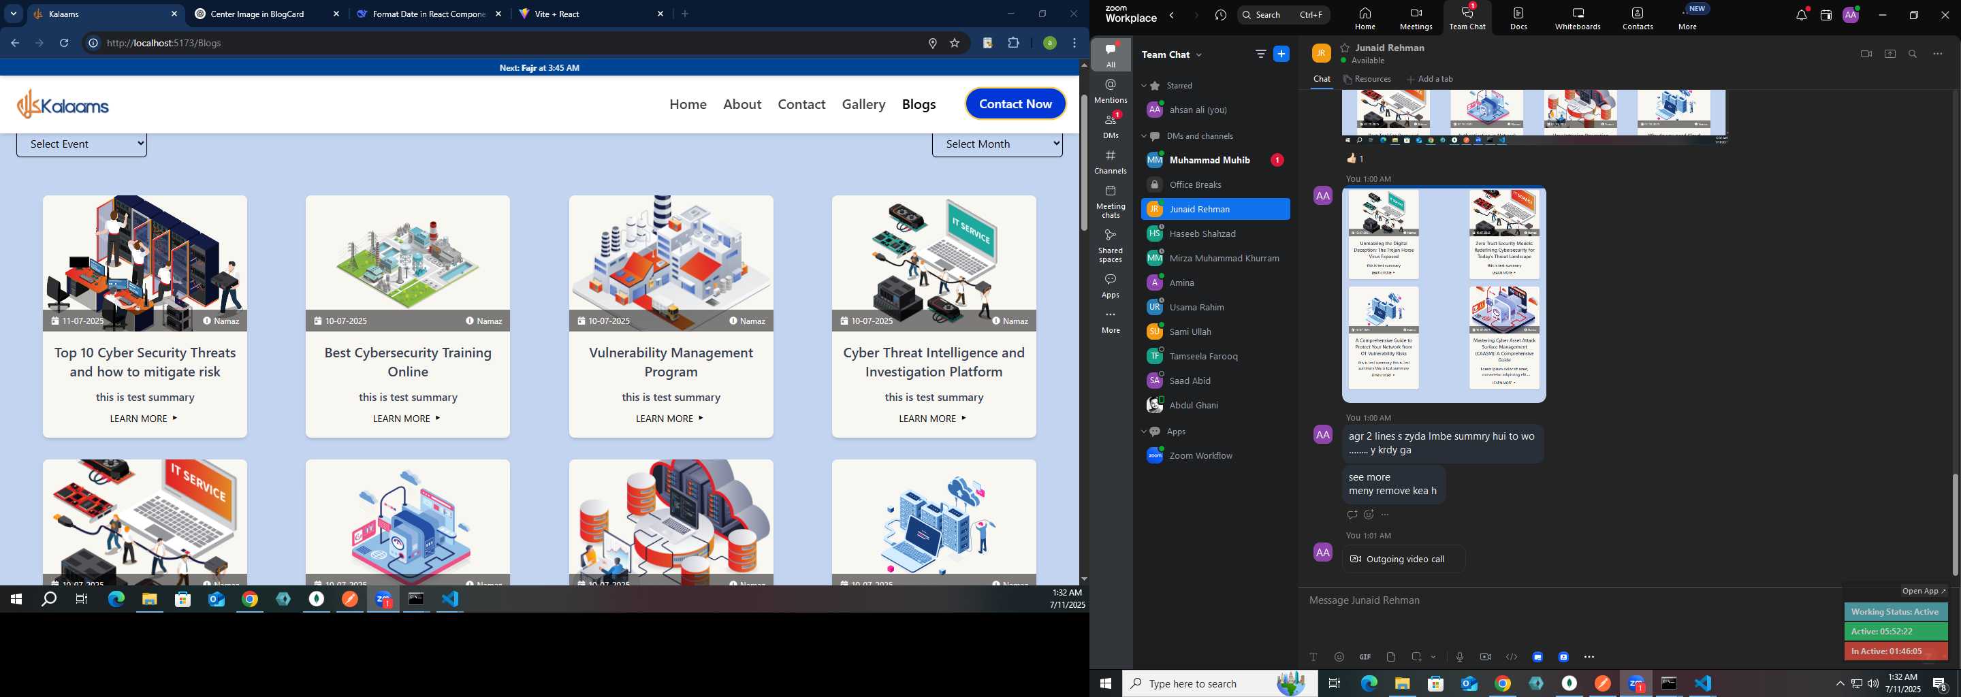Go to the About page on Kalaams
This screenshot has height=697, width=1961.
click(742, 104)
